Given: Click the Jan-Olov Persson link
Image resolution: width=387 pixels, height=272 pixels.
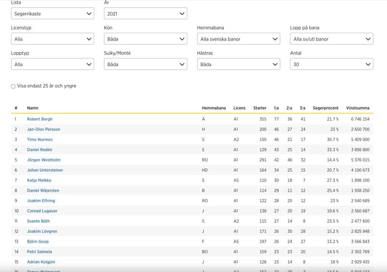Looking at the screenshot, I should [43, 129].
